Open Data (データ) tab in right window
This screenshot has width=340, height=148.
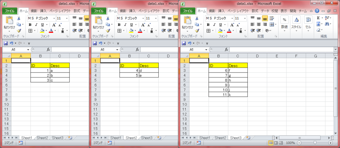tap(265, 11)
